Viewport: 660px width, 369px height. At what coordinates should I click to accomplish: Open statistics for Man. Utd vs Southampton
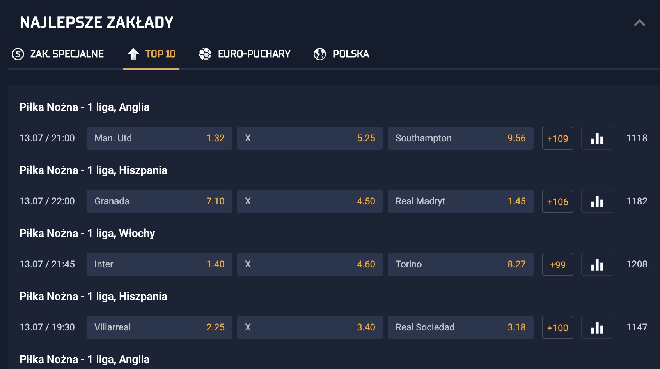pyautogui.click(x=597, y=138)
